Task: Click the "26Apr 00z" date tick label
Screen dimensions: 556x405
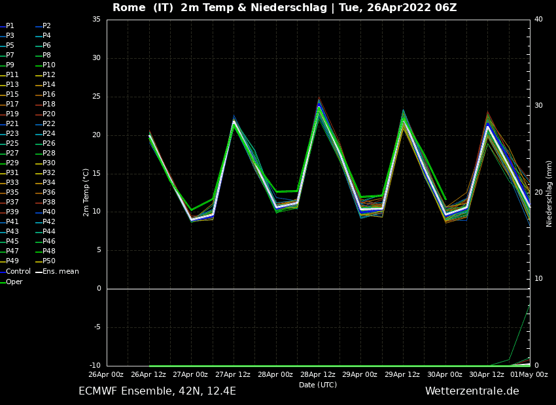Action: (106, 374)
